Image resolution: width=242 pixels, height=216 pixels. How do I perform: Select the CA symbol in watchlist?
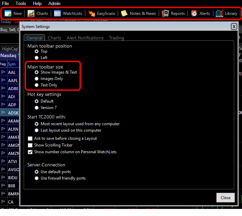[10, 202]
